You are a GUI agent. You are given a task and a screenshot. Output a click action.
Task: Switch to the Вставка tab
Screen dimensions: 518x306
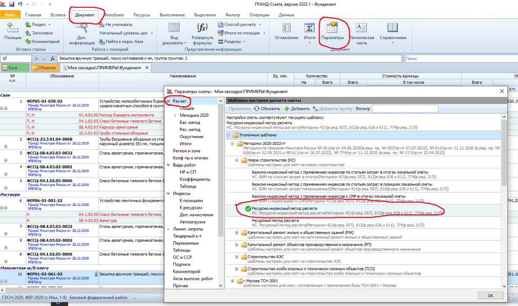[x=58, y=15]
